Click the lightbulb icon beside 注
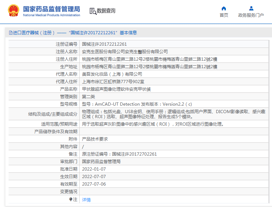The image size is (272, 207). 71,200
